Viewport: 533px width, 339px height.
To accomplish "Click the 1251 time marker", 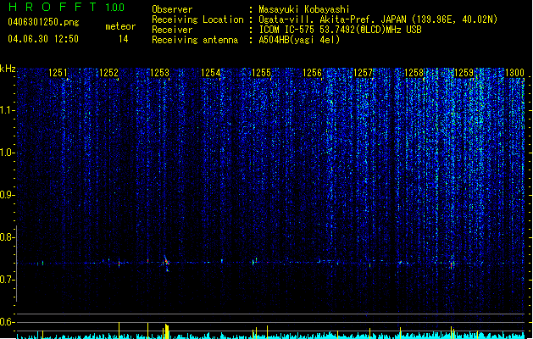I will [58, 73].
